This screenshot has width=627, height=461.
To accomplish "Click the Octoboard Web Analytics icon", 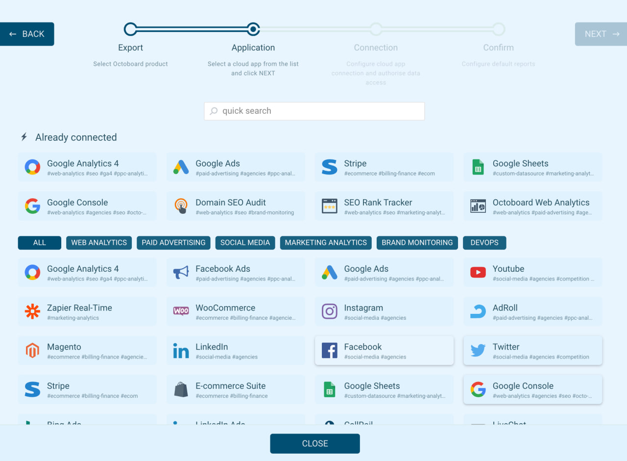I will pos(478,206).
